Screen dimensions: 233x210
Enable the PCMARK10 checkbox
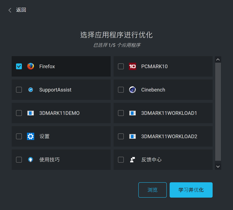point(121,66)
